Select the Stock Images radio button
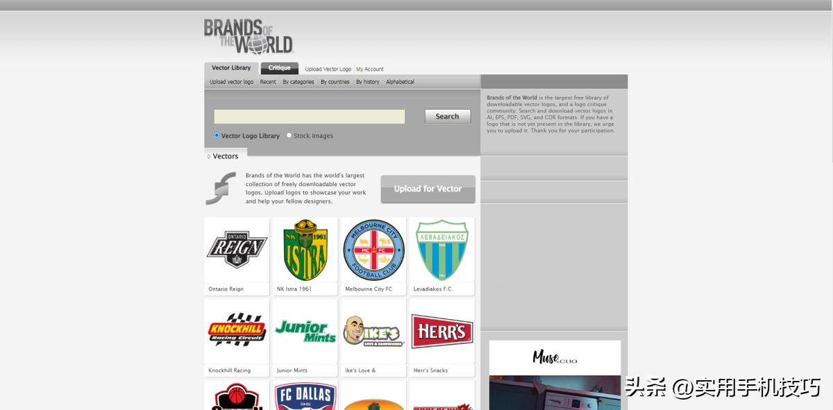 [x=289, y=135]
